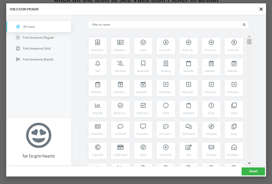This screenshot has height=184, width=272.
Task: Select the Edit icon
Action: [188, 151]
